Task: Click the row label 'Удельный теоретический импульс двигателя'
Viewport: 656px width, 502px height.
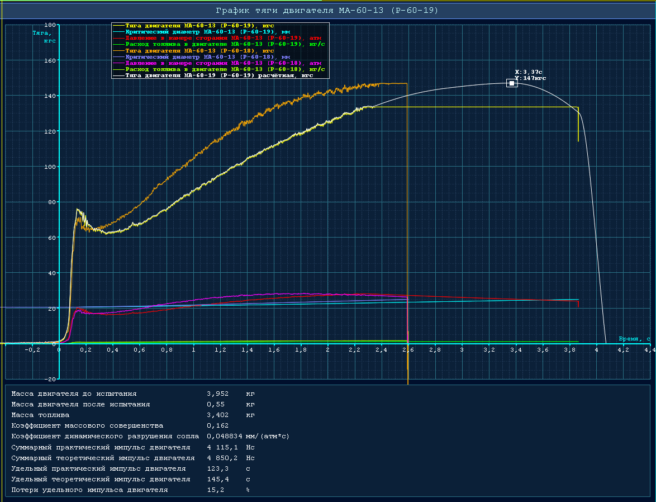Action: (101, 479)
